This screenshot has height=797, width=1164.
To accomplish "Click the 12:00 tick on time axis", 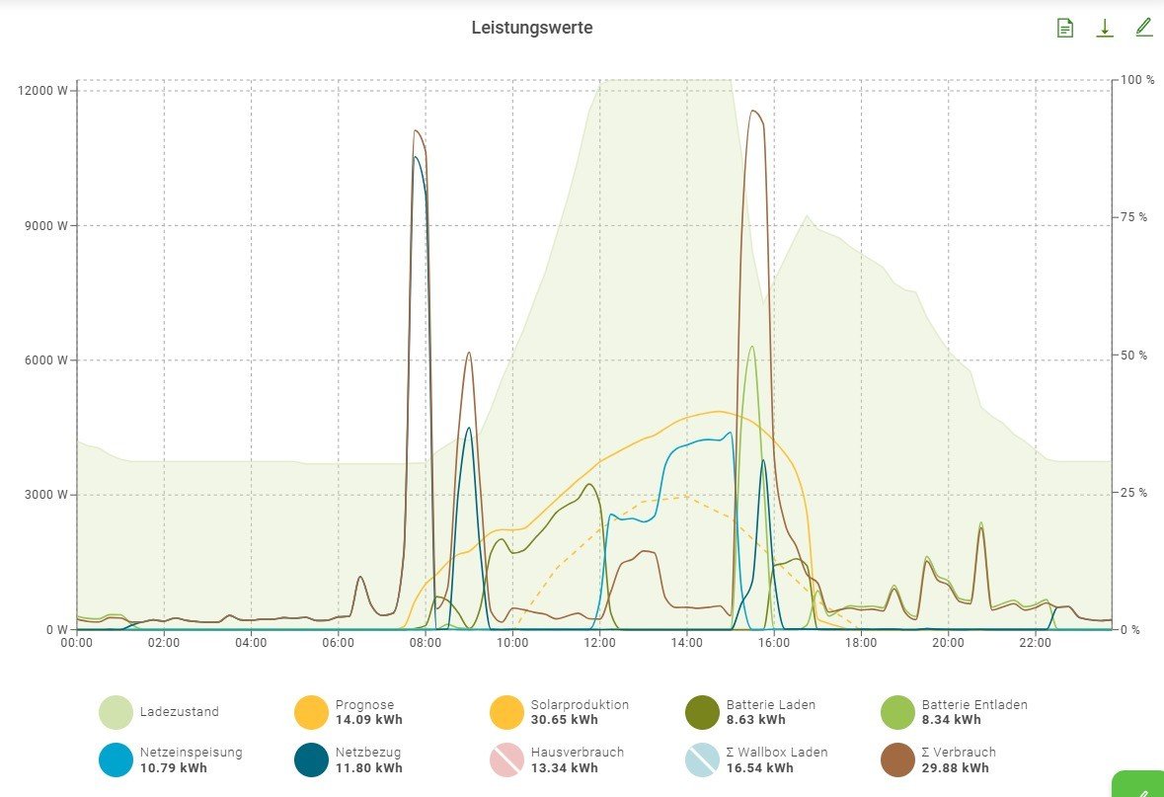I will tap(599, 643).
